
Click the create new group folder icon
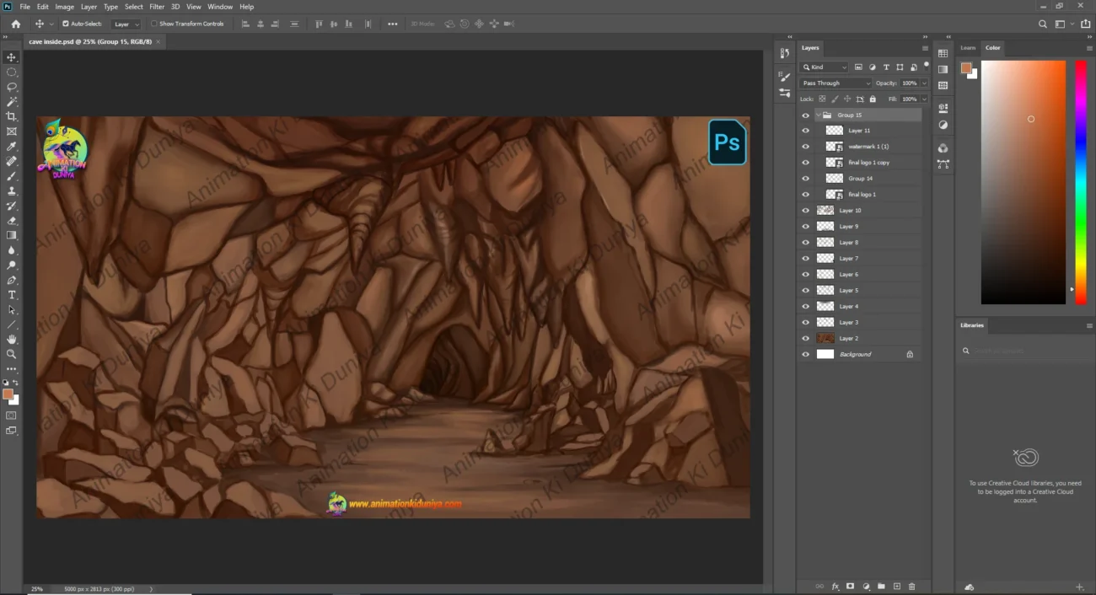(x=881, y=586)
